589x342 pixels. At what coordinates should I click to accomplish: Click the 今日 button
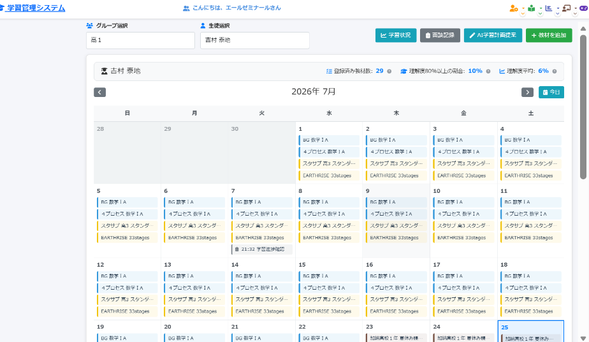coord(551,92)
